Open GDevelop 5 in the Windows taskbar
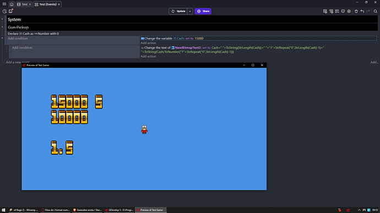Image resolution: width=380 pixels, height=213 pixels. (119, 210)
